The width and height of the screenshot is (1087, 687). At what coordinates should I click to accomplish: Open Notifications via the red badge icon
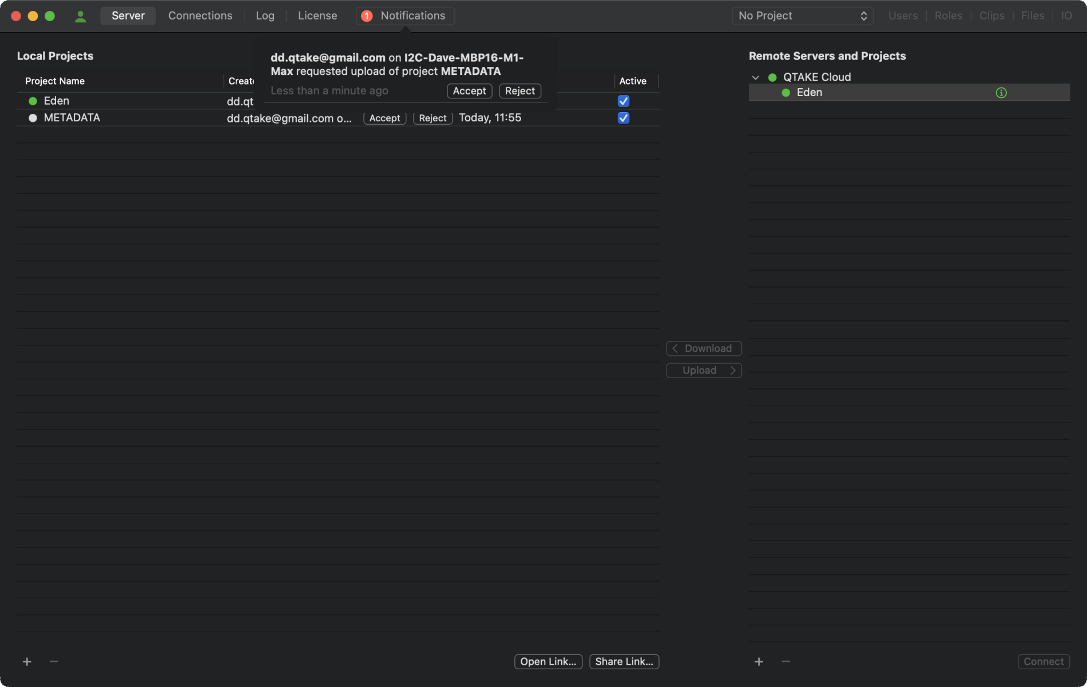366,15
